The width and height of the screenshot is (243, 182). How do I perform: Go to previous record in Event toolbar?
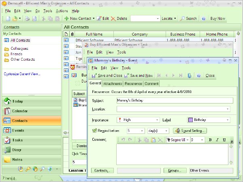coord(166,76)
